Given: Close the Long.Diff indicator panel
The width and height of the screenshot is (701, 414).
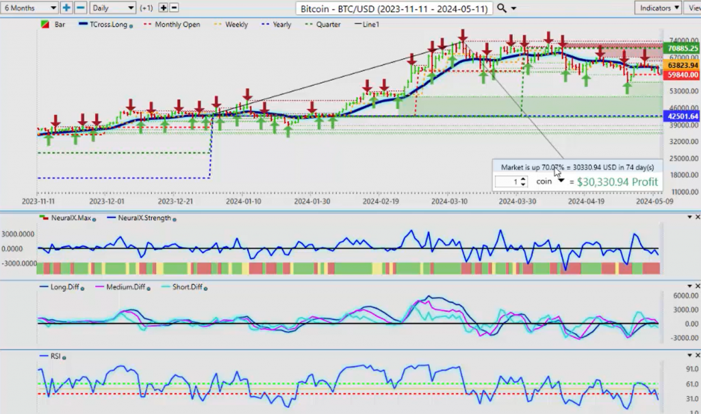Looking at the screenshot, I should 697,286.
